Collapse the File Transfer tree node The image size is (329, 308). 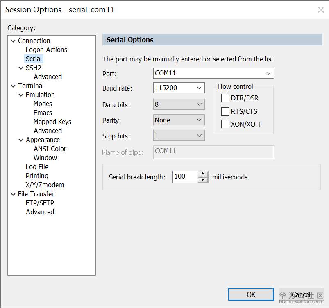[x=13, y=194]
